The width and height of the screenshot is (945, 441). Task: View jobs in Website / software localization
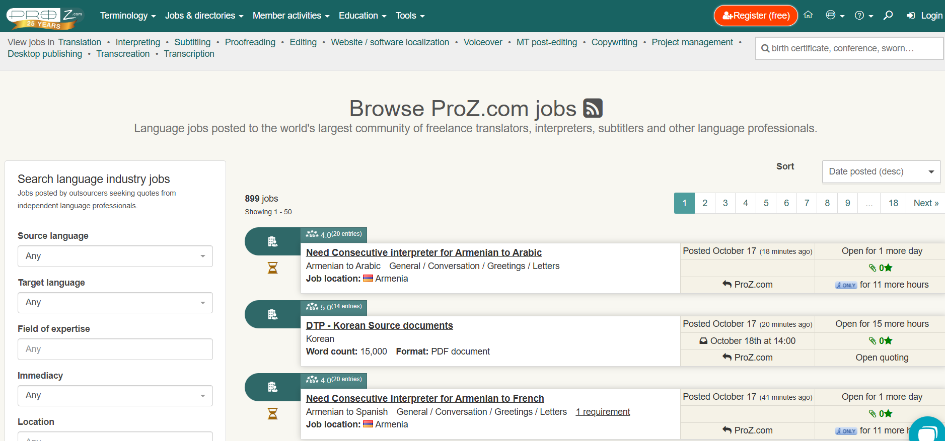coord(390,42)
